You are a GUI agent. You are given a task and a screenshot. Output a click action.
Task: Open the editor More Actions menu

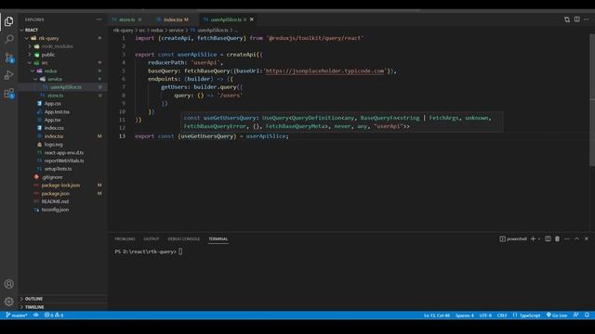pyautogui.click(x=587, y=19)
